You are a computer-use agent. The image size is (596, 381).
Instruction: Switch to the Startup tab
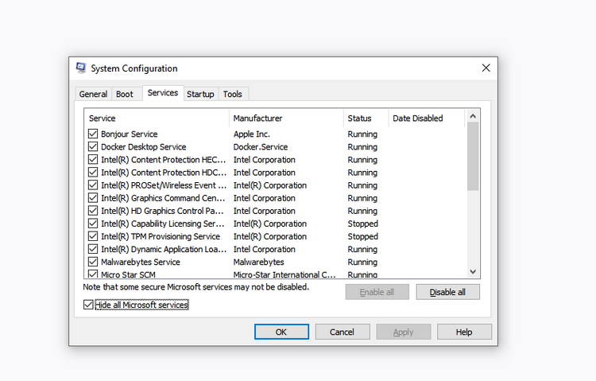(200, 94)
